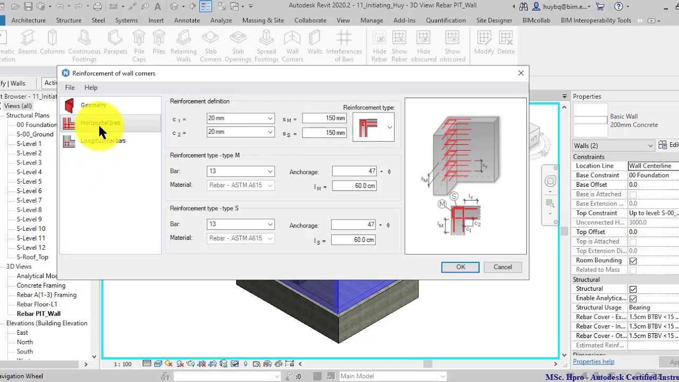The image size is (679, 382).
Task: Toggle the Base is Attached checkbox
Action: 633,194
